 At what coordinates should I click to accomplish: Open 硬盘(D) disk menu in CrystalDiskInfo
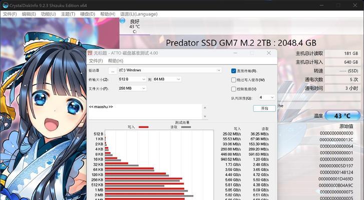(x=88, y=14)
